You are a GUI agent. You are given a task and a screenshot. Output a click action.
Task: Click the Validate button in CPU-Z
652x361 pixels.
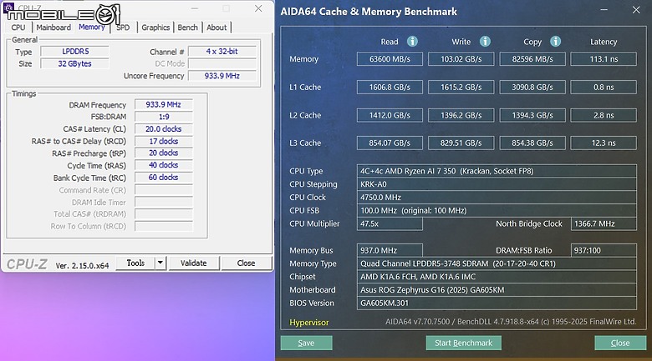coord(193,263)
